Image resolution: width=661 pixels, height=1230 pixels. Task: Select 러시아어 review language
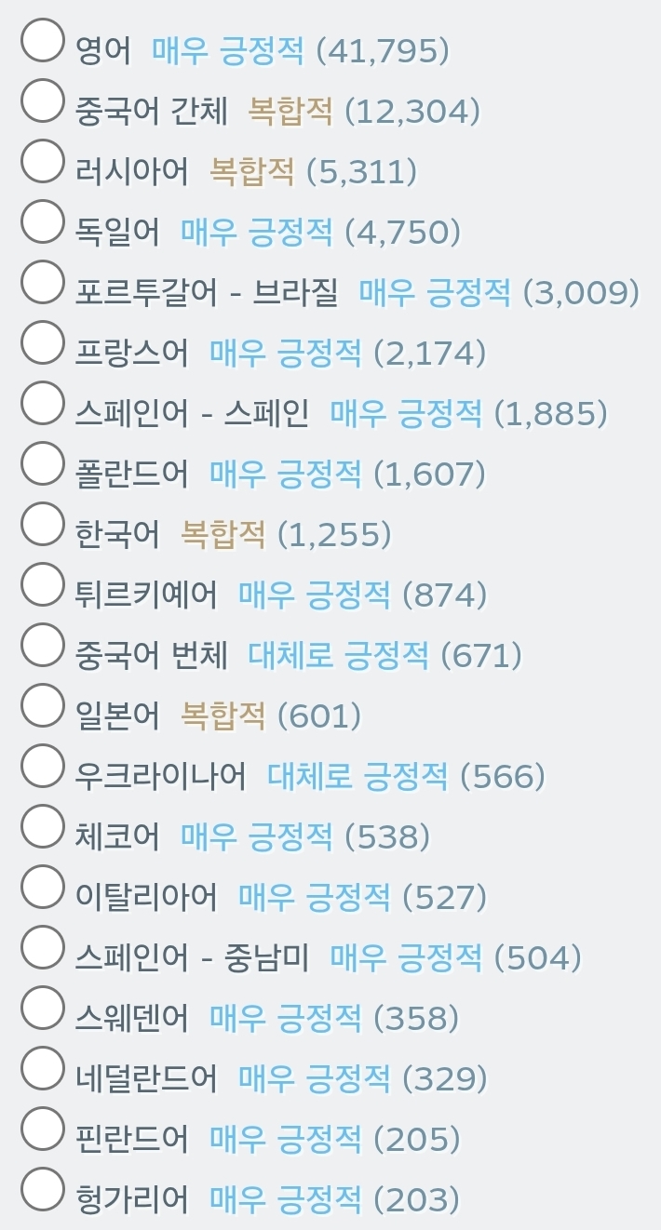click(42, 161)
